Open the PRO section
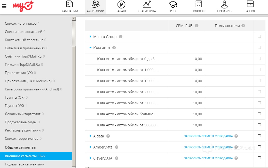Screen dimensions: 268x168 (x=173, y=7)
